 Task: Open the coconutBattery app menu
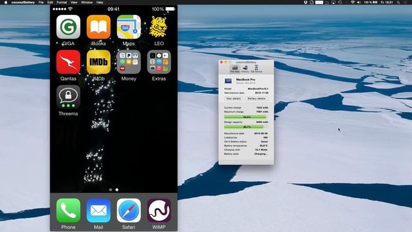click(23, 3)
